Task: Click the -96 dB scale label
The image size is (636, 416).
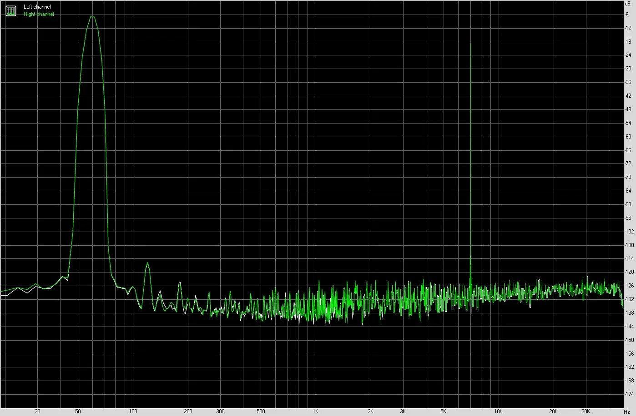Action: (x=628, y=218)
